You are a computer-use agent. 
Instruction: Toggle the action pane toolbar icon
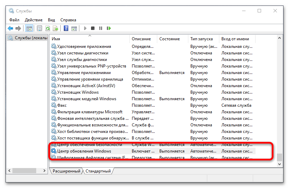click(74, 28)
